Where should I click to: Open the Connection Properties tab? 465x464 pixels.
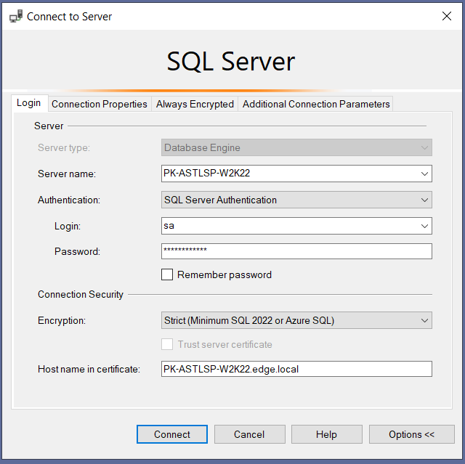(x=100, y=104)
